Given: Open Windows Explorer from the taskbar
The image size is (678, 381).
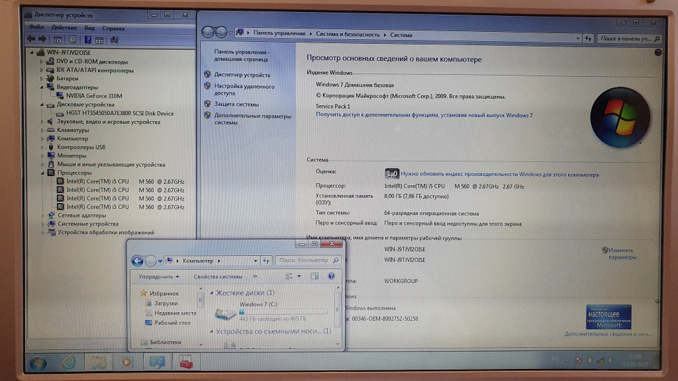Looking at the screenshot, I should click(98, 363).
